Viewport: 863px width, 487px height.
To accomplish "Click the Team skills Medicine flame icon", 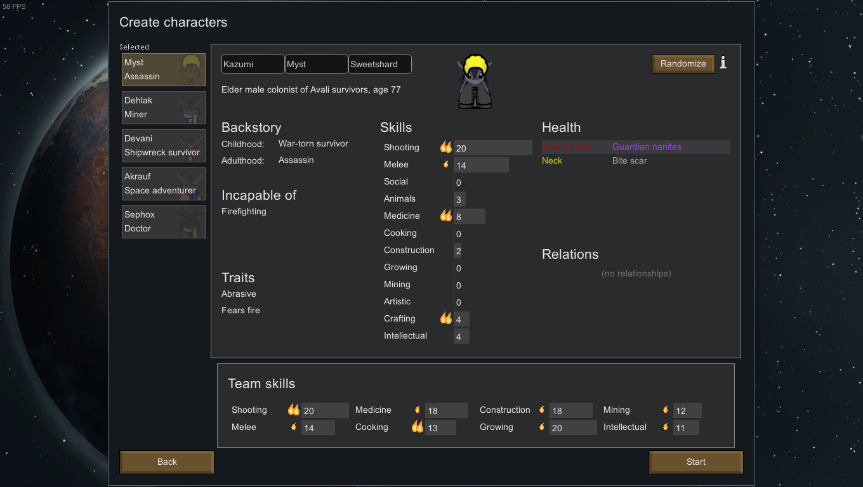I will 418,410.
